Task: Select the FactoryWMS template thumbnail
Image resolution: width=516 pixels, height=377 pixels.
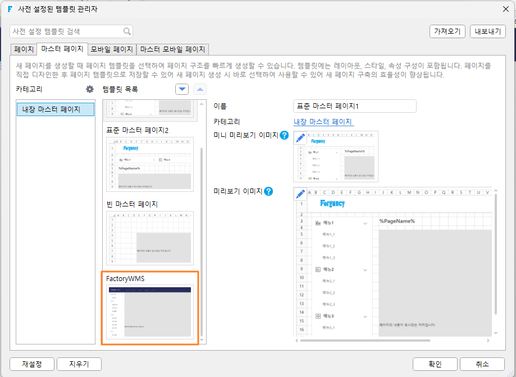Action: point(150,312)
